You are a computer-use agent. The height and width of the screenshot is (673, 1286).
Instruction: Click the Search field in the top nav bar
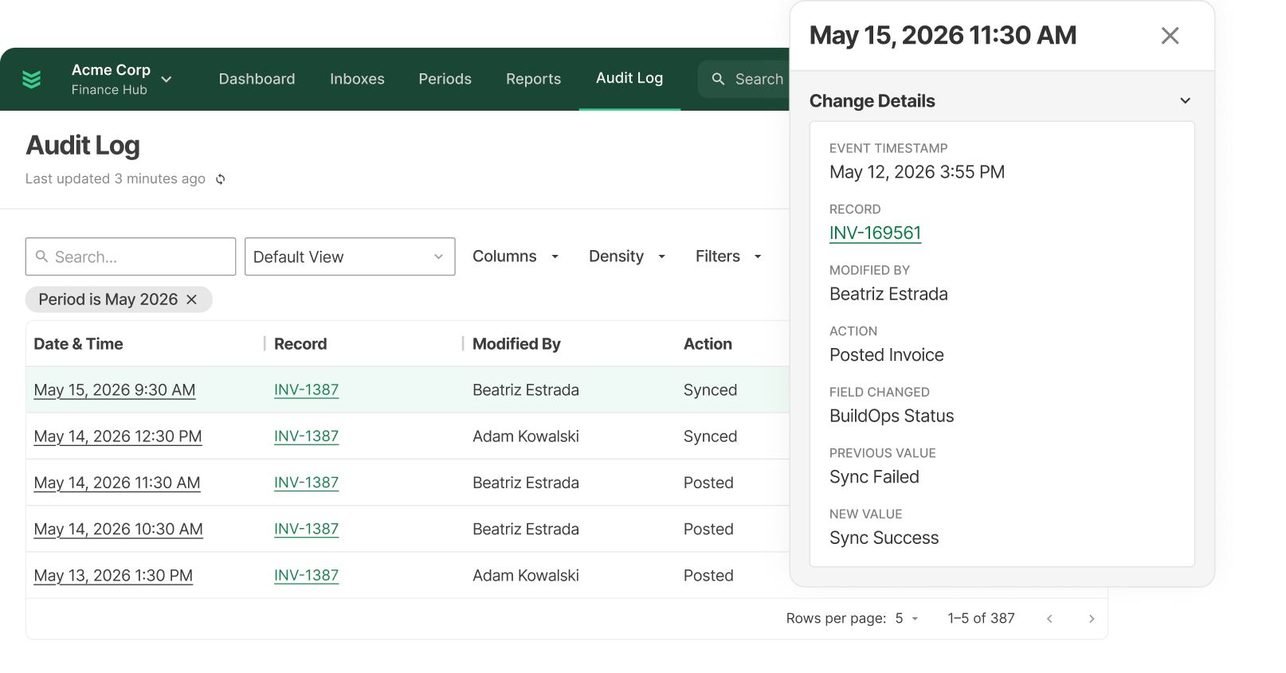point(744,79)
